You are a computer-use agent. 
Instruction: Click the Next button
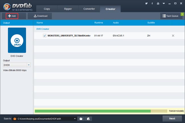[172, 118]
